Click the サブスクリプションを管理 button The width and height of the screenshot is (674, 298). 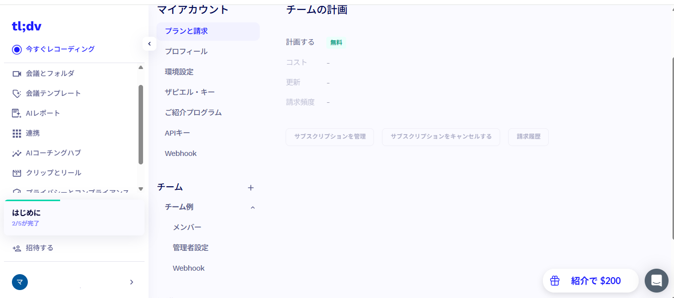pyautogui.click(x=330, y=137)
